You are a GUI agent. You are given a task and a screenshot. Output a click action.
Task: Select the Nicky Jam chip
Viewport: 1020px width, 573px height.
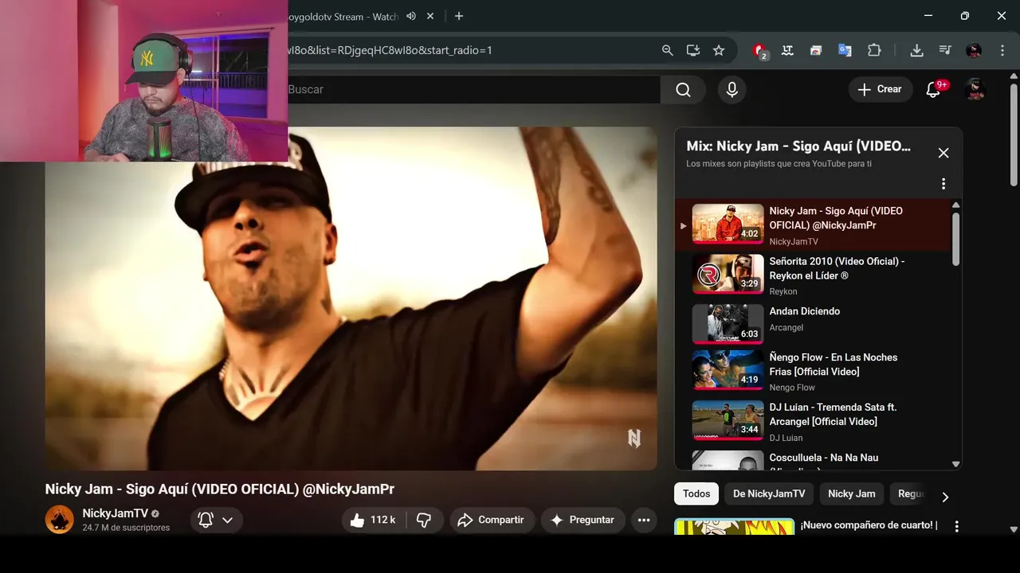click(x=851, y=493)
